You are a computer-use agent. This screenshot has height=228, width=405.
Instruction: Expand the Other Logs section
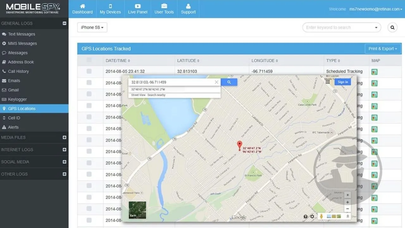click(x=65, y=174)
